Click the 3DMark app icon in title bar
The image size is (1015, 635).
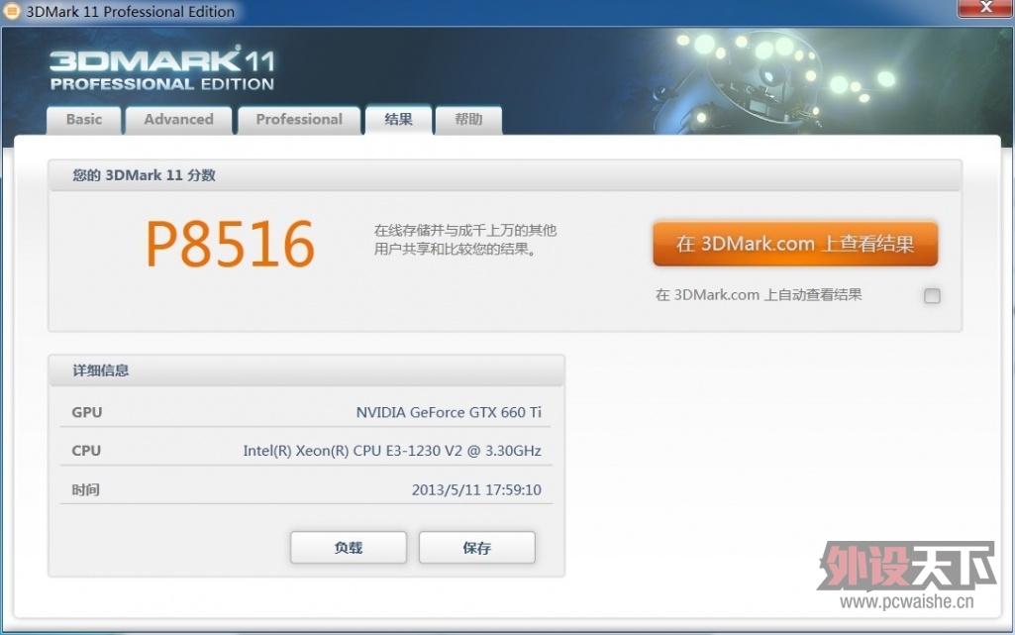(x=11, y=11)
